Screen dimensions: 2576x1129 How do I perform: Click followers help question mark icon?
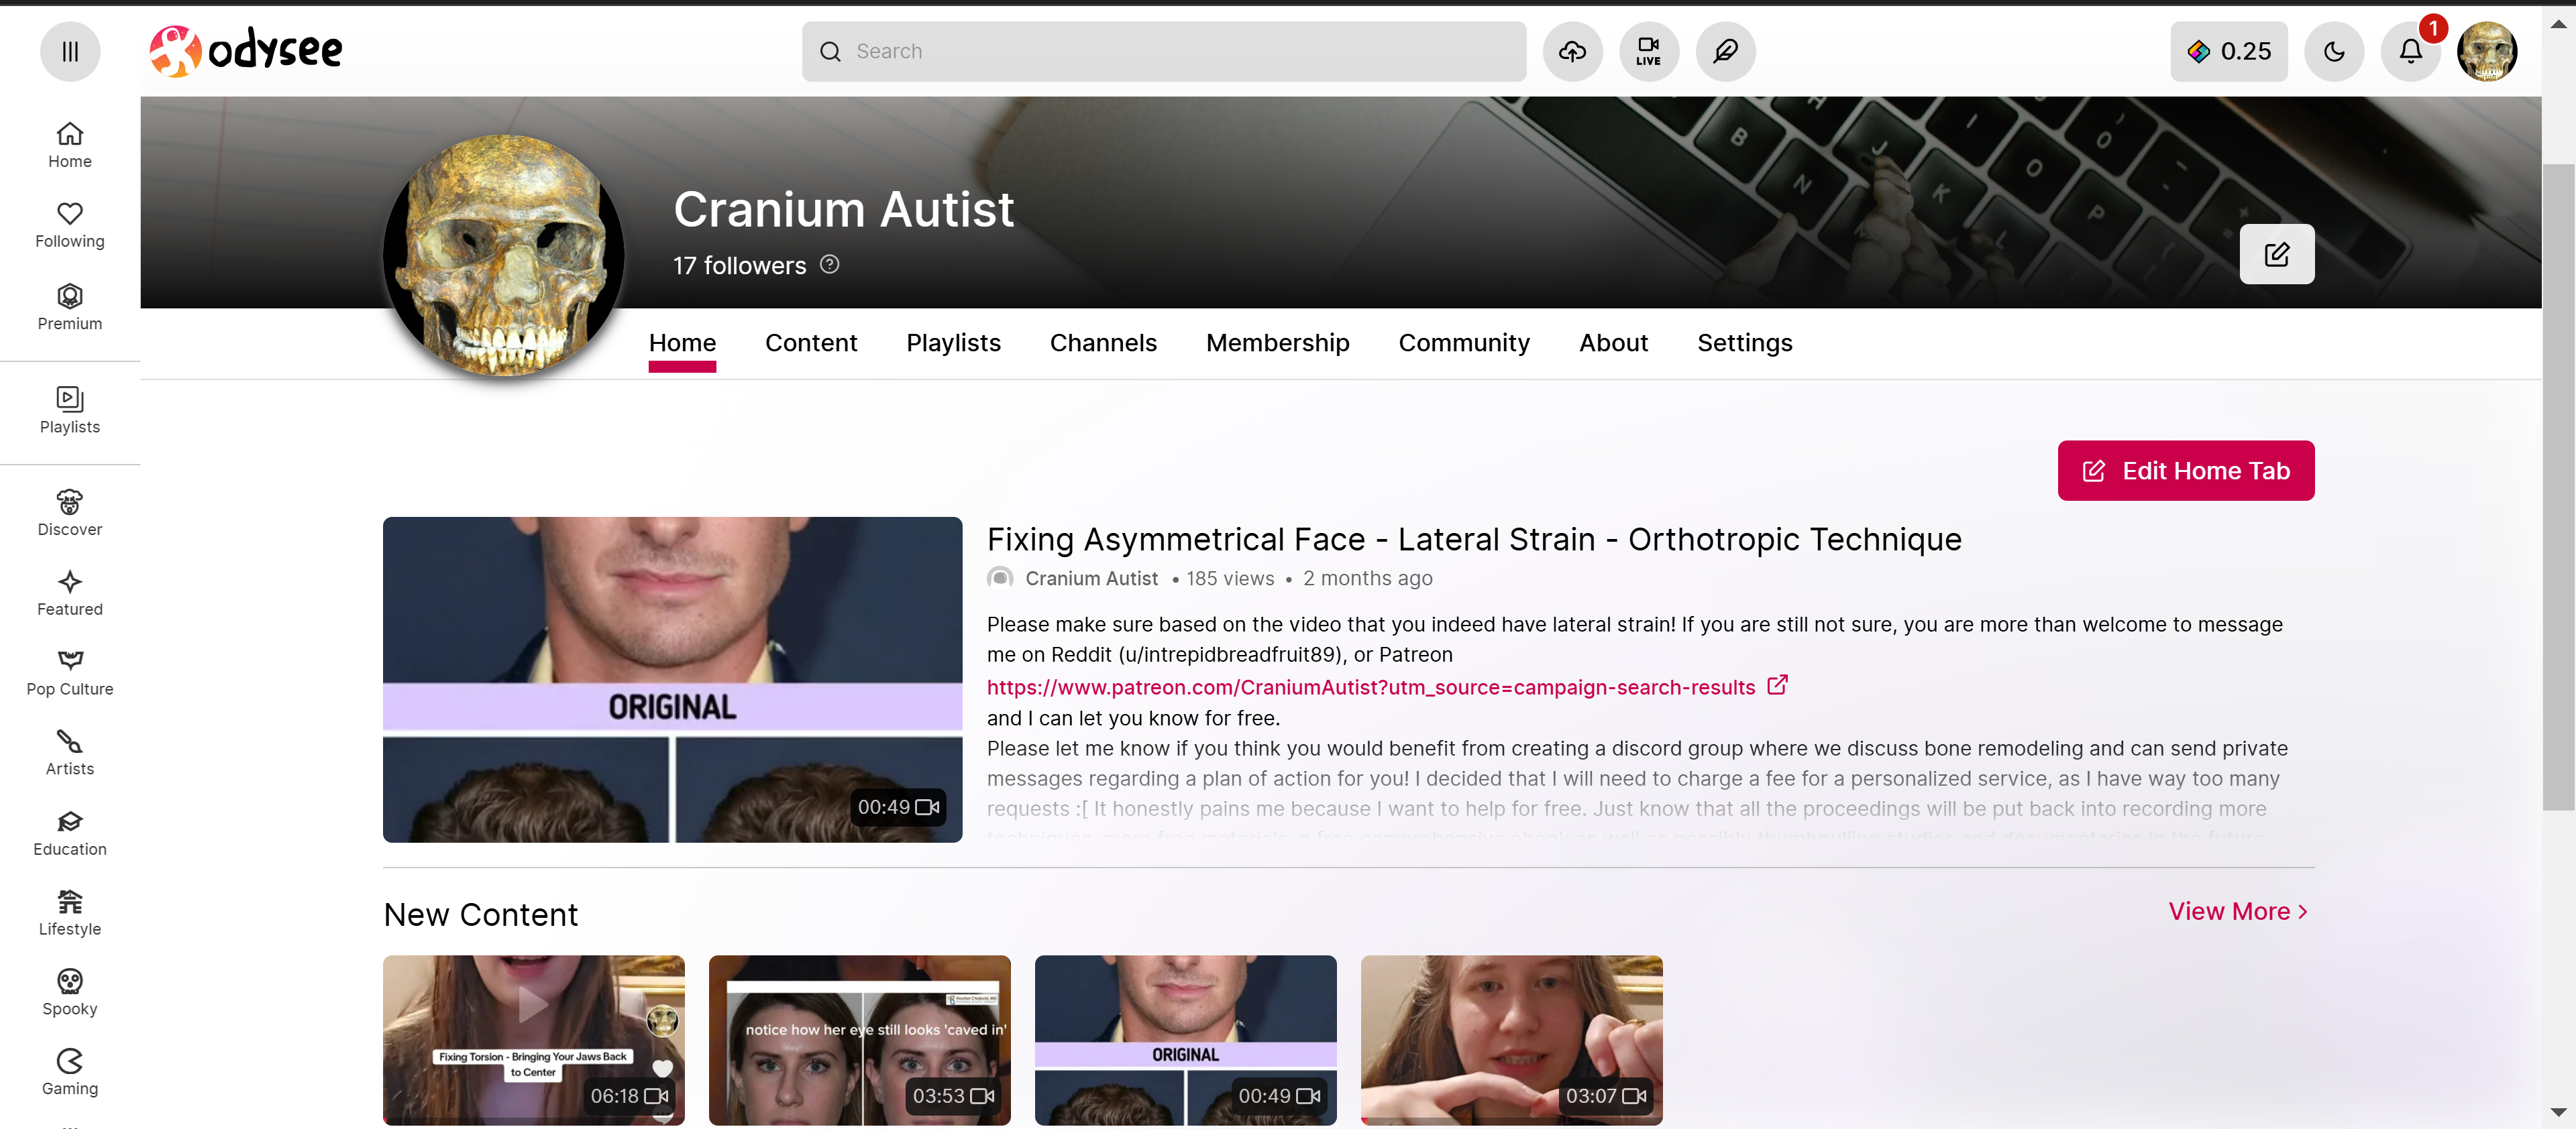pos(829,263)
